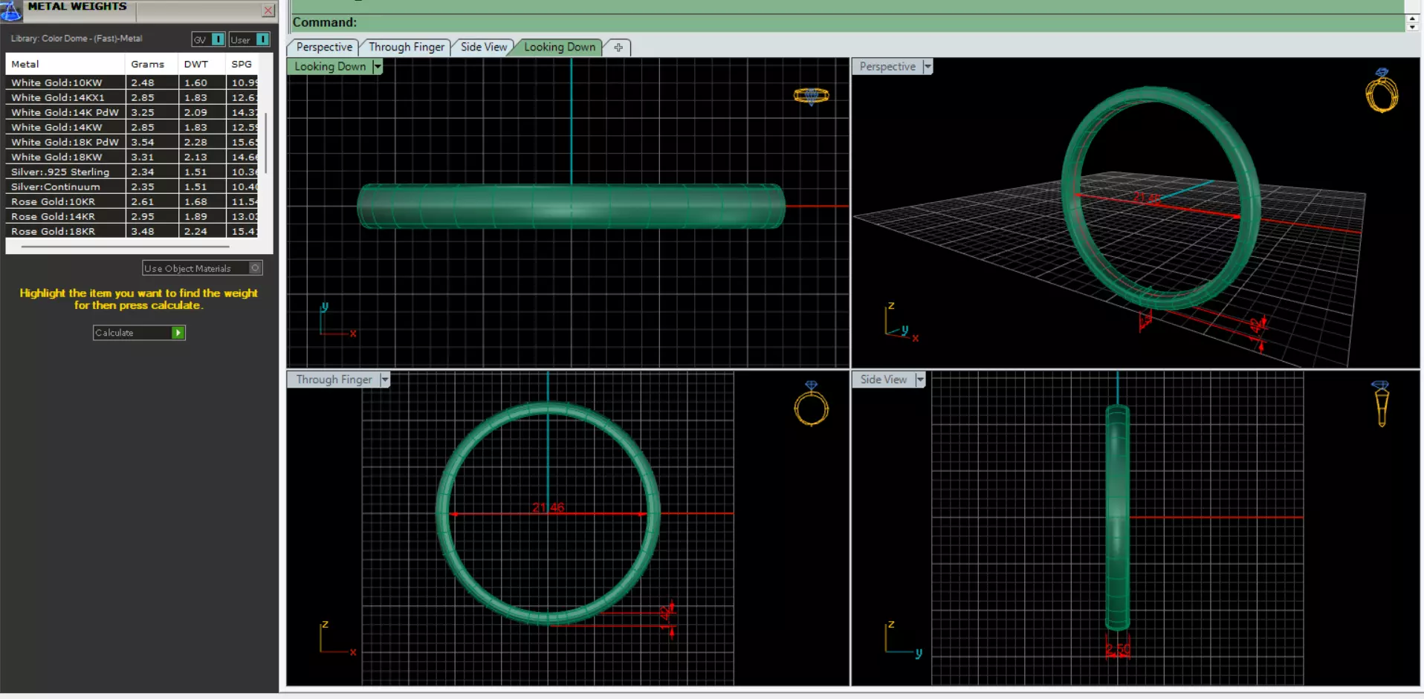Select the White Gold:14K PdW row
Image resolution: width=1424 pixels, height=699 pixels.
pos(132,112)
